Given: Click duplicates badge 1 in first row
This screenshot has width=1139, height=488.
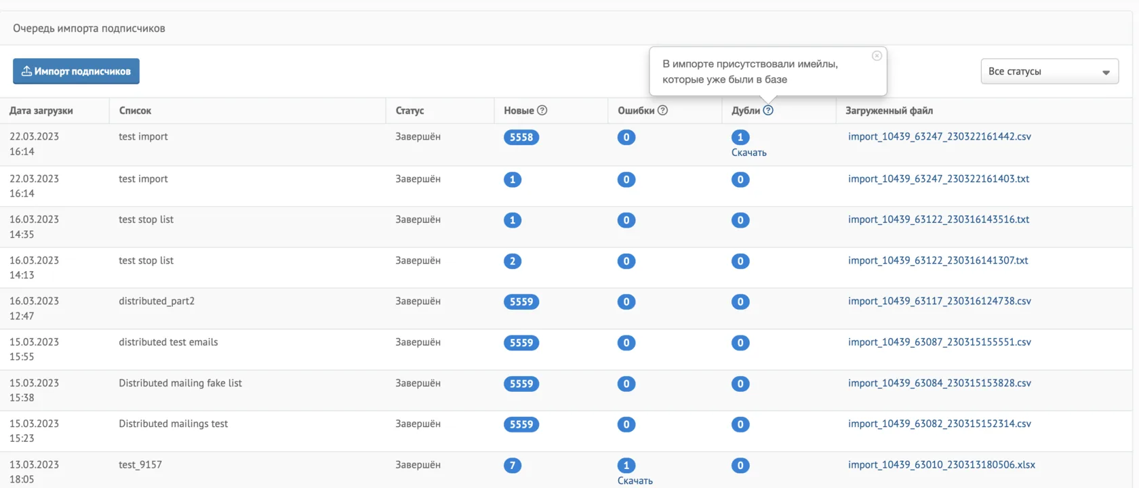Looking at the screenshot, I should 740,137.
